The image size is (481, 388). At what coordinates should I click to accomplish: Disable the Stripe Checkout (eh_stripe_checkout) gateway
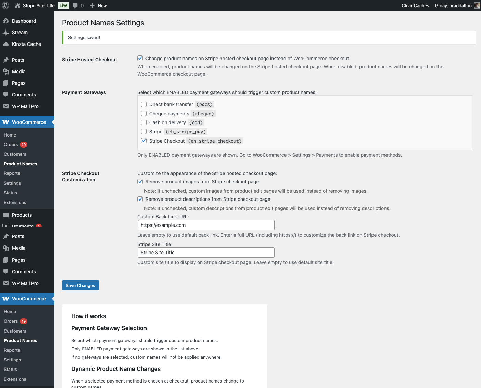(144, 141)
